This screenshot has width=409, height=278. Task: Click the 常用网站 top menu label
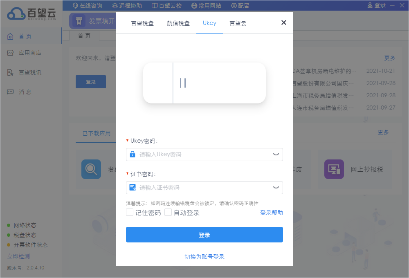[210, 5]
